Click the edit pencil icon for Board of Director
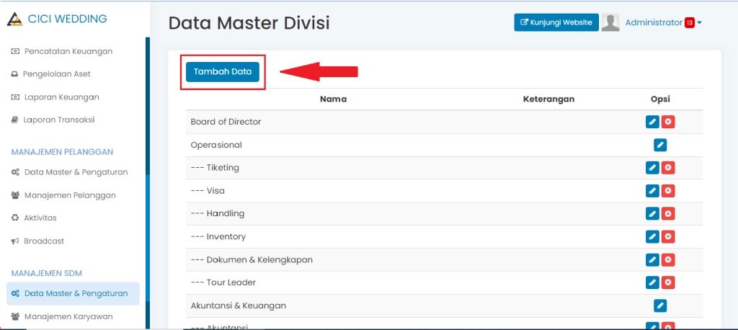Image resolution: width=738 pixels, height=330 pixels. pyautogui.click(x=652, y=122)
